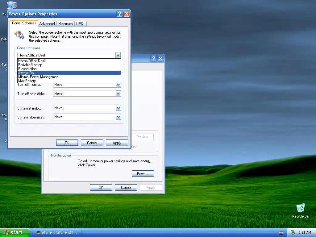This screenshot has width=316, height=237.
Task: Click the Power... button in Display window
Action: pyautogui.click(x=143, y=173)
